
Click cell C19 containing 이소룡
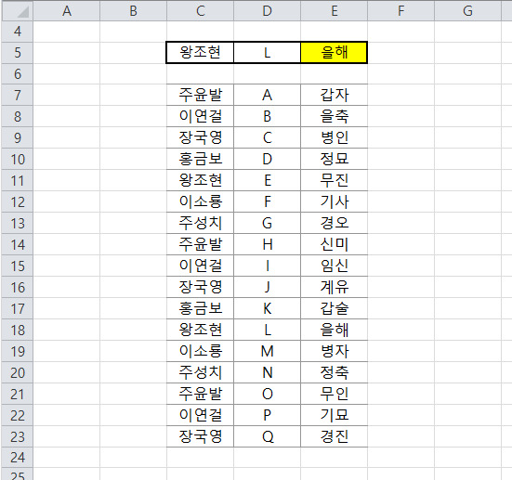pyautogui.click(x=200, y=351)
